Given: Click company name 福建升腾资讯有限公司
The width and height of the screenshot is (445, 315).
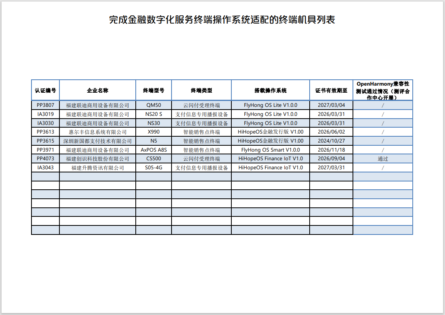Looking at the screenshot, I should 98,168.
